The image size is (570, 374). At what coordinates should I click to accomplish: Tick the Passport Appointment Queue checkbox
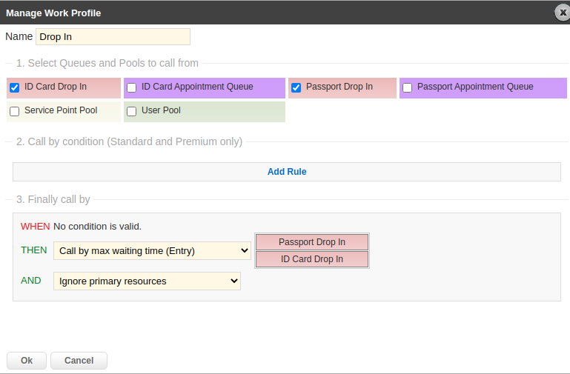coord(407,87)
